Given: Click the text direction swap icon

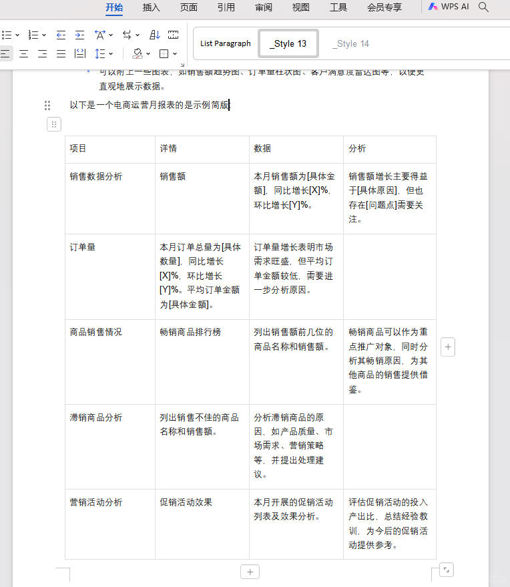Looking at the screenshot, I should 127,35.
